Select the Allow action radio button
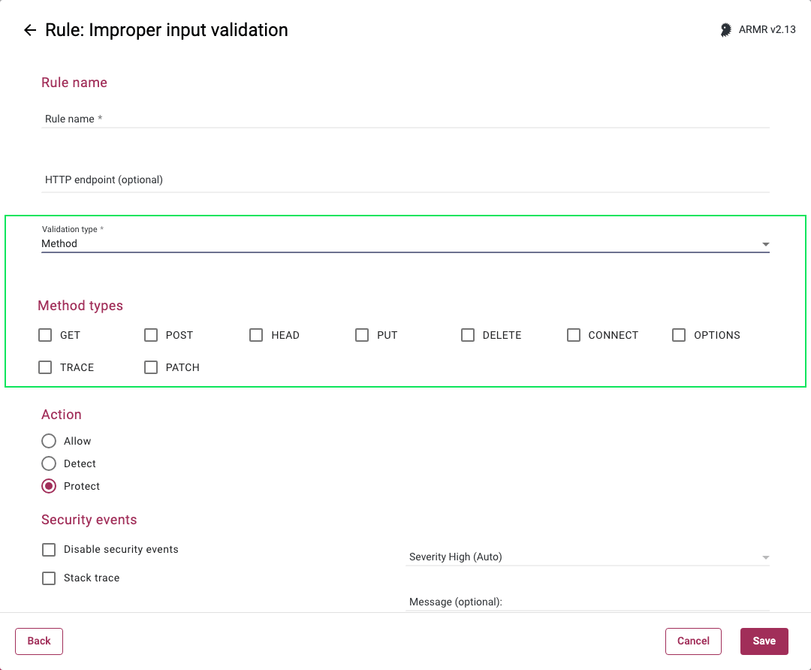 pos(49,441)
